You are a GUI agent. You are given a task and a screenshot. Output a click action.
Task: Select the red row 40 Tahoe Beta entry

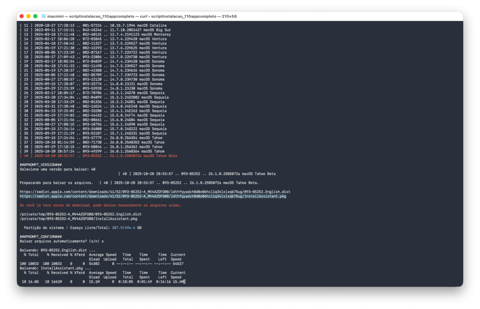98,156
